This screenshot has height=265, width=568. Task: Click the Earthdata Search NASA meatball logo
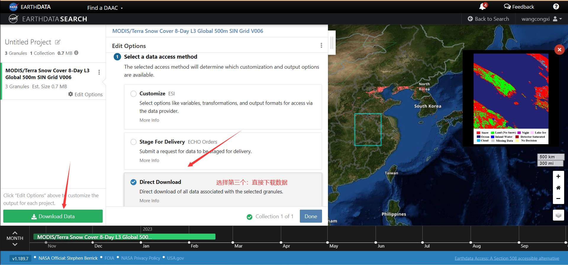tap(13, 19)
